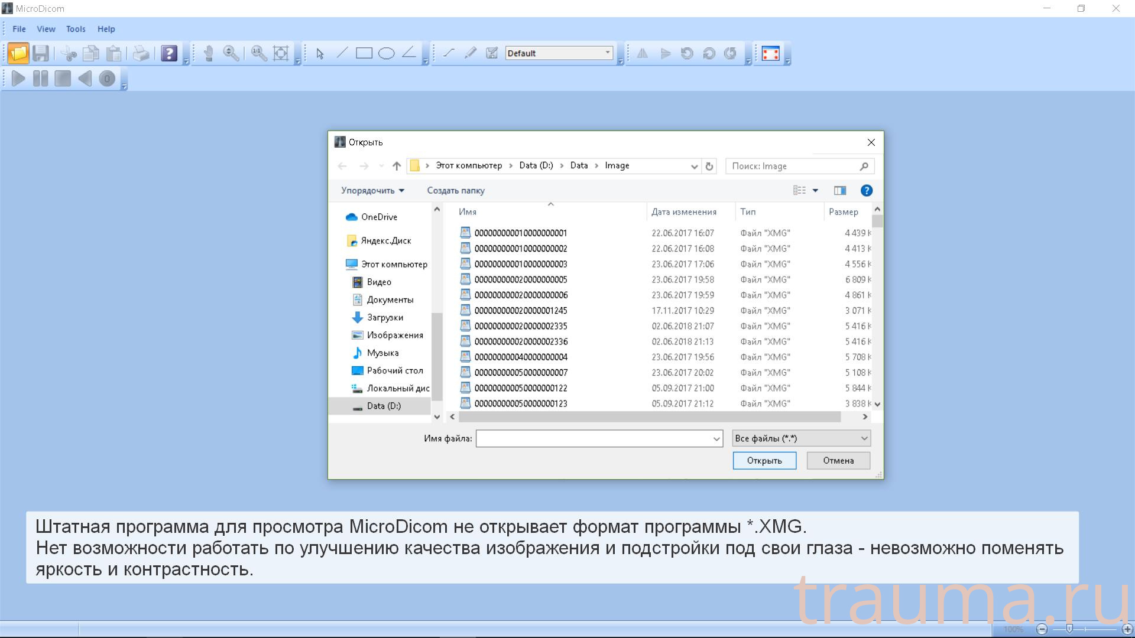Open the Tools menu
Viewport: 1135px width, 638px height.
pyautogui.click(x=76, y=29)
